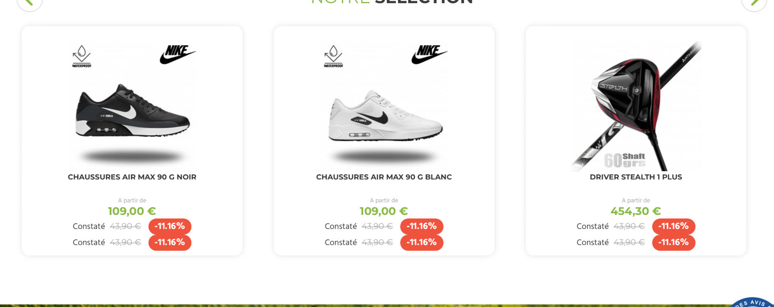Open Driver Stealth 1 Plus title link
The image size is (774, 307).
tap(636, 177)
